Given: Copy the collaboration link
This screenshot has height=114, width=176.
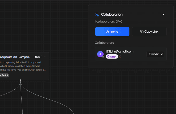Looking at the screenshot, I should [x=149, y=32].
